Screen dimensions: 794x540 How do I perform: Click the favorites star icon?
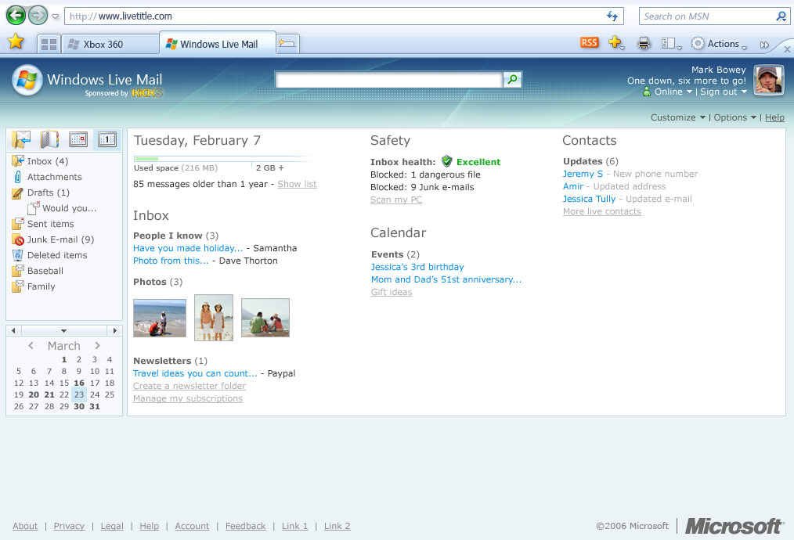[x=16, y=43]
